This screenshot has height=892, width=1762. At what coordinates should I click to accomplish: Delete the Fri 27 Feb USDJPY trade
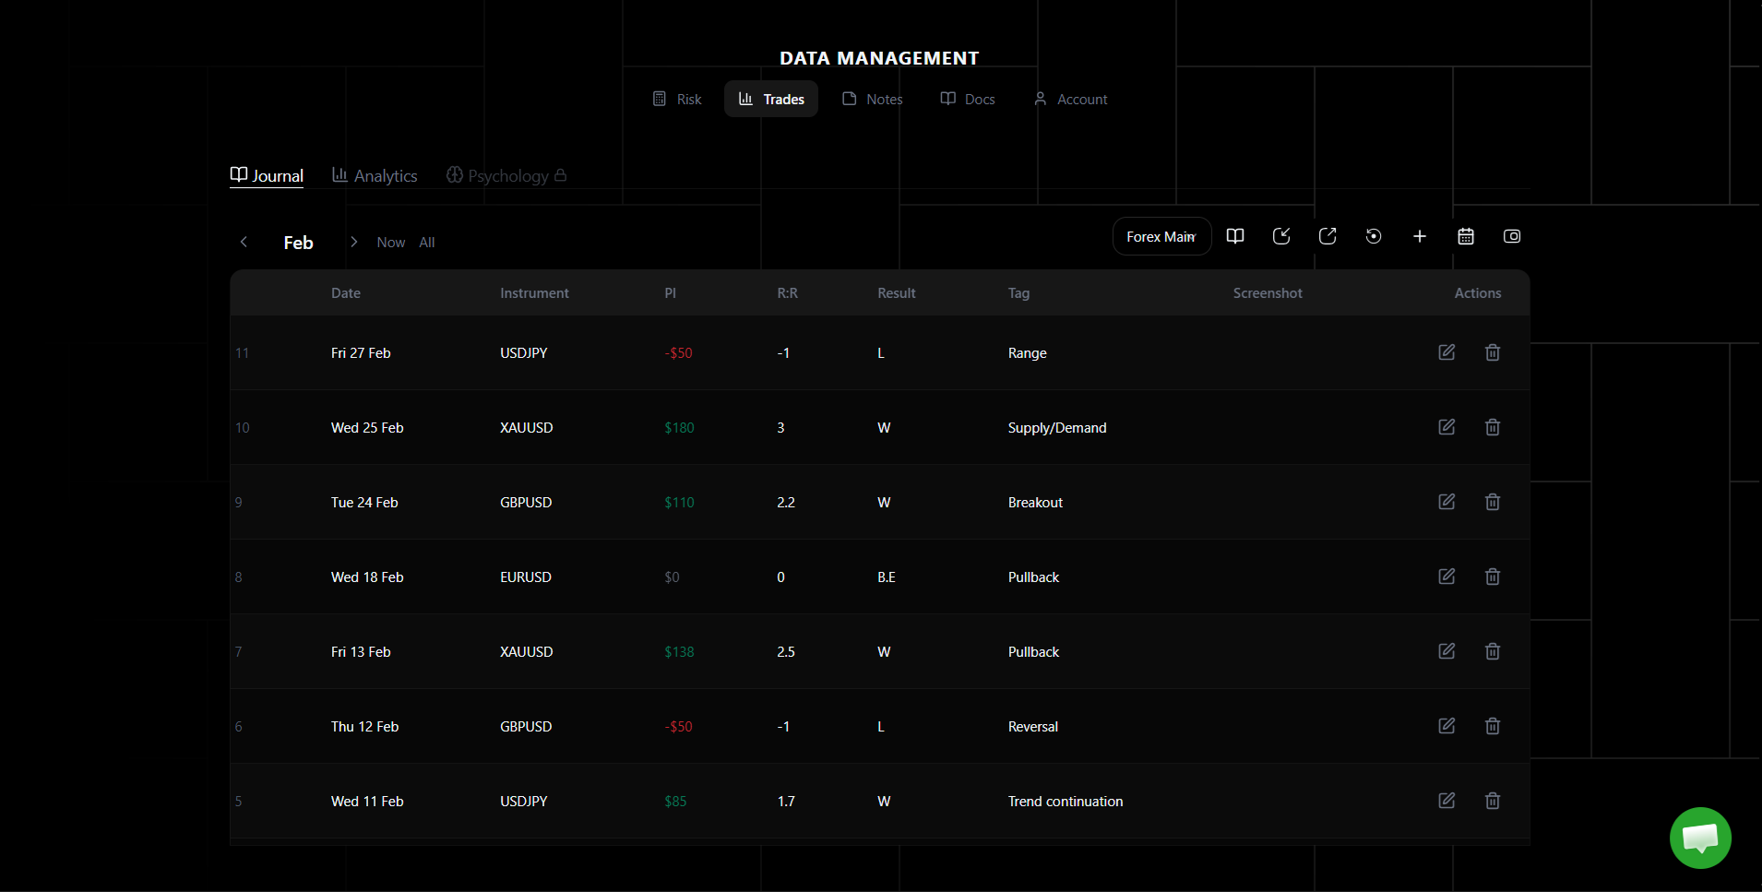1492,352
